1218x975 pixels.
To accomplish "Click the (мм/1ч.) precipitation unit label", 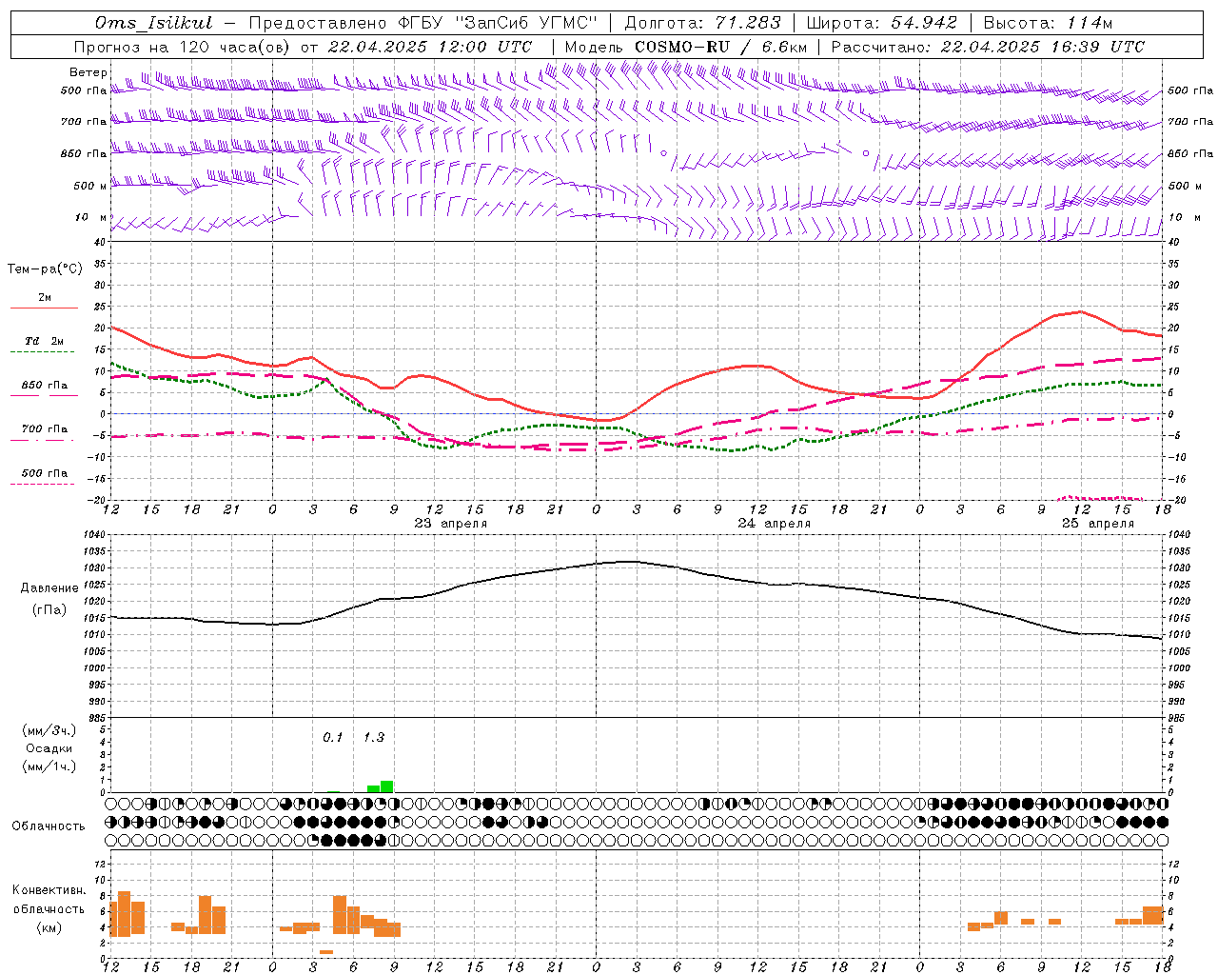I will click(49, 766).
